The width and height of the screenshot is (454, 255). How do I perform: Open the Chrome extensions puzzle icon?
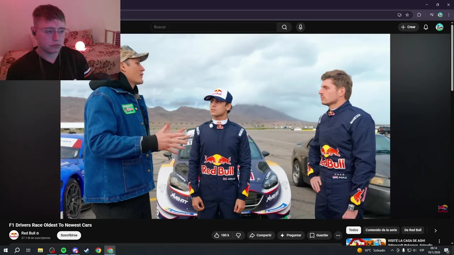tap(419, 15)
